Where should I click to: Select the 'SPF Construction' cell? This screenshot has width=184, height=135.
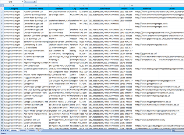click(x=36, y=65)
